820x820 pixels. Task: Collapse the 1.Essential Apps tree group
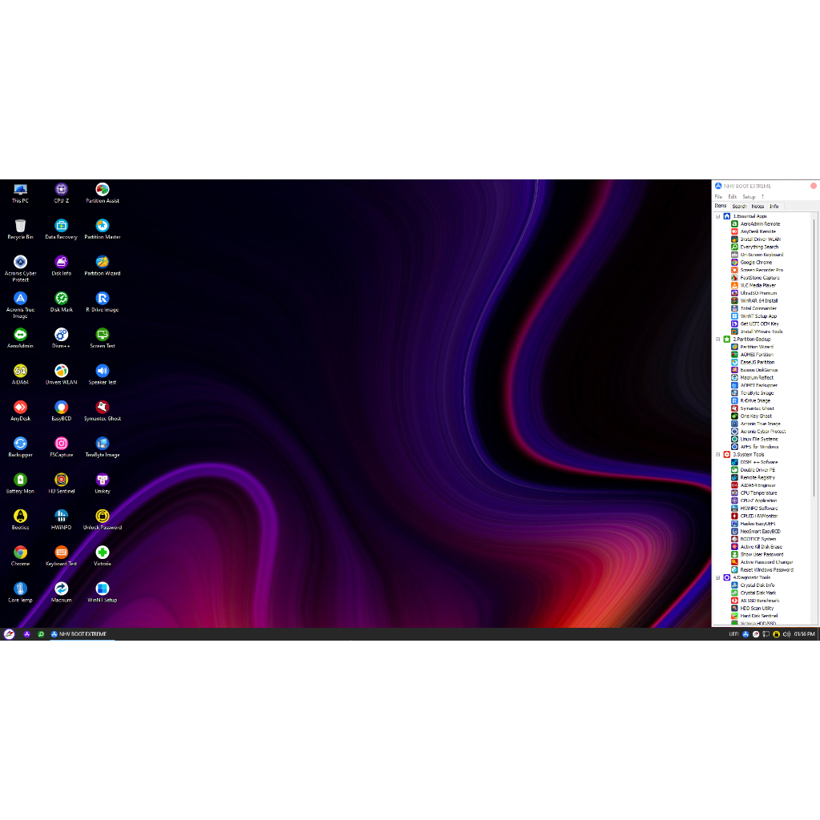(717, 216)
